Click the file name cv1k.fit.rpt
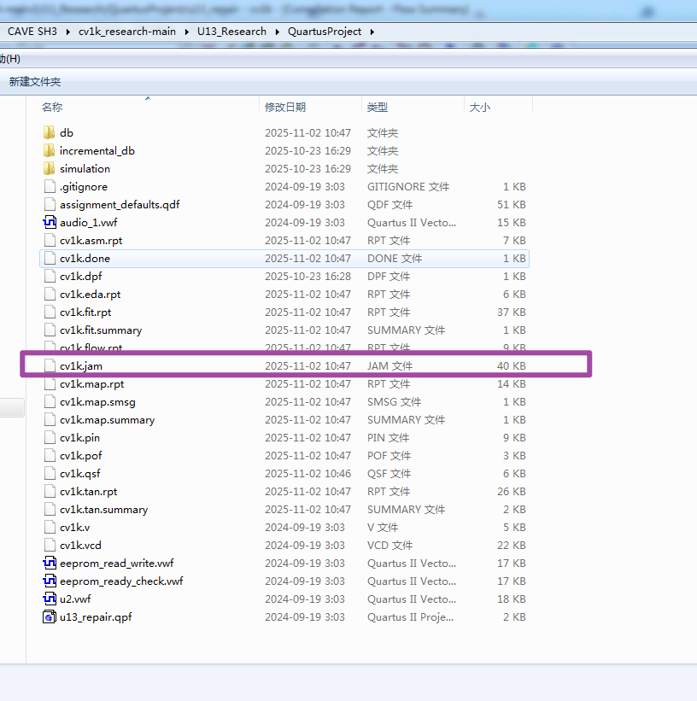The image size is (697, 701). pyautogui.click(x=85, y=312)
